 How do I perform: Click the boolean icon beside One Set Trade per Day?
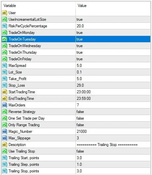click(5, 118)
